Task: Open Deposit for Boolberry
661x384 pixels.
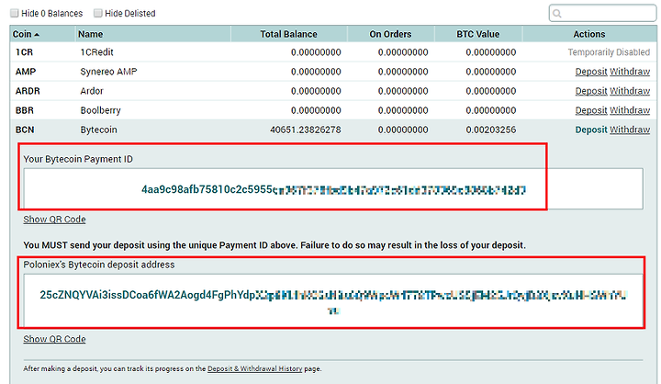Action: tap(591, 110)
